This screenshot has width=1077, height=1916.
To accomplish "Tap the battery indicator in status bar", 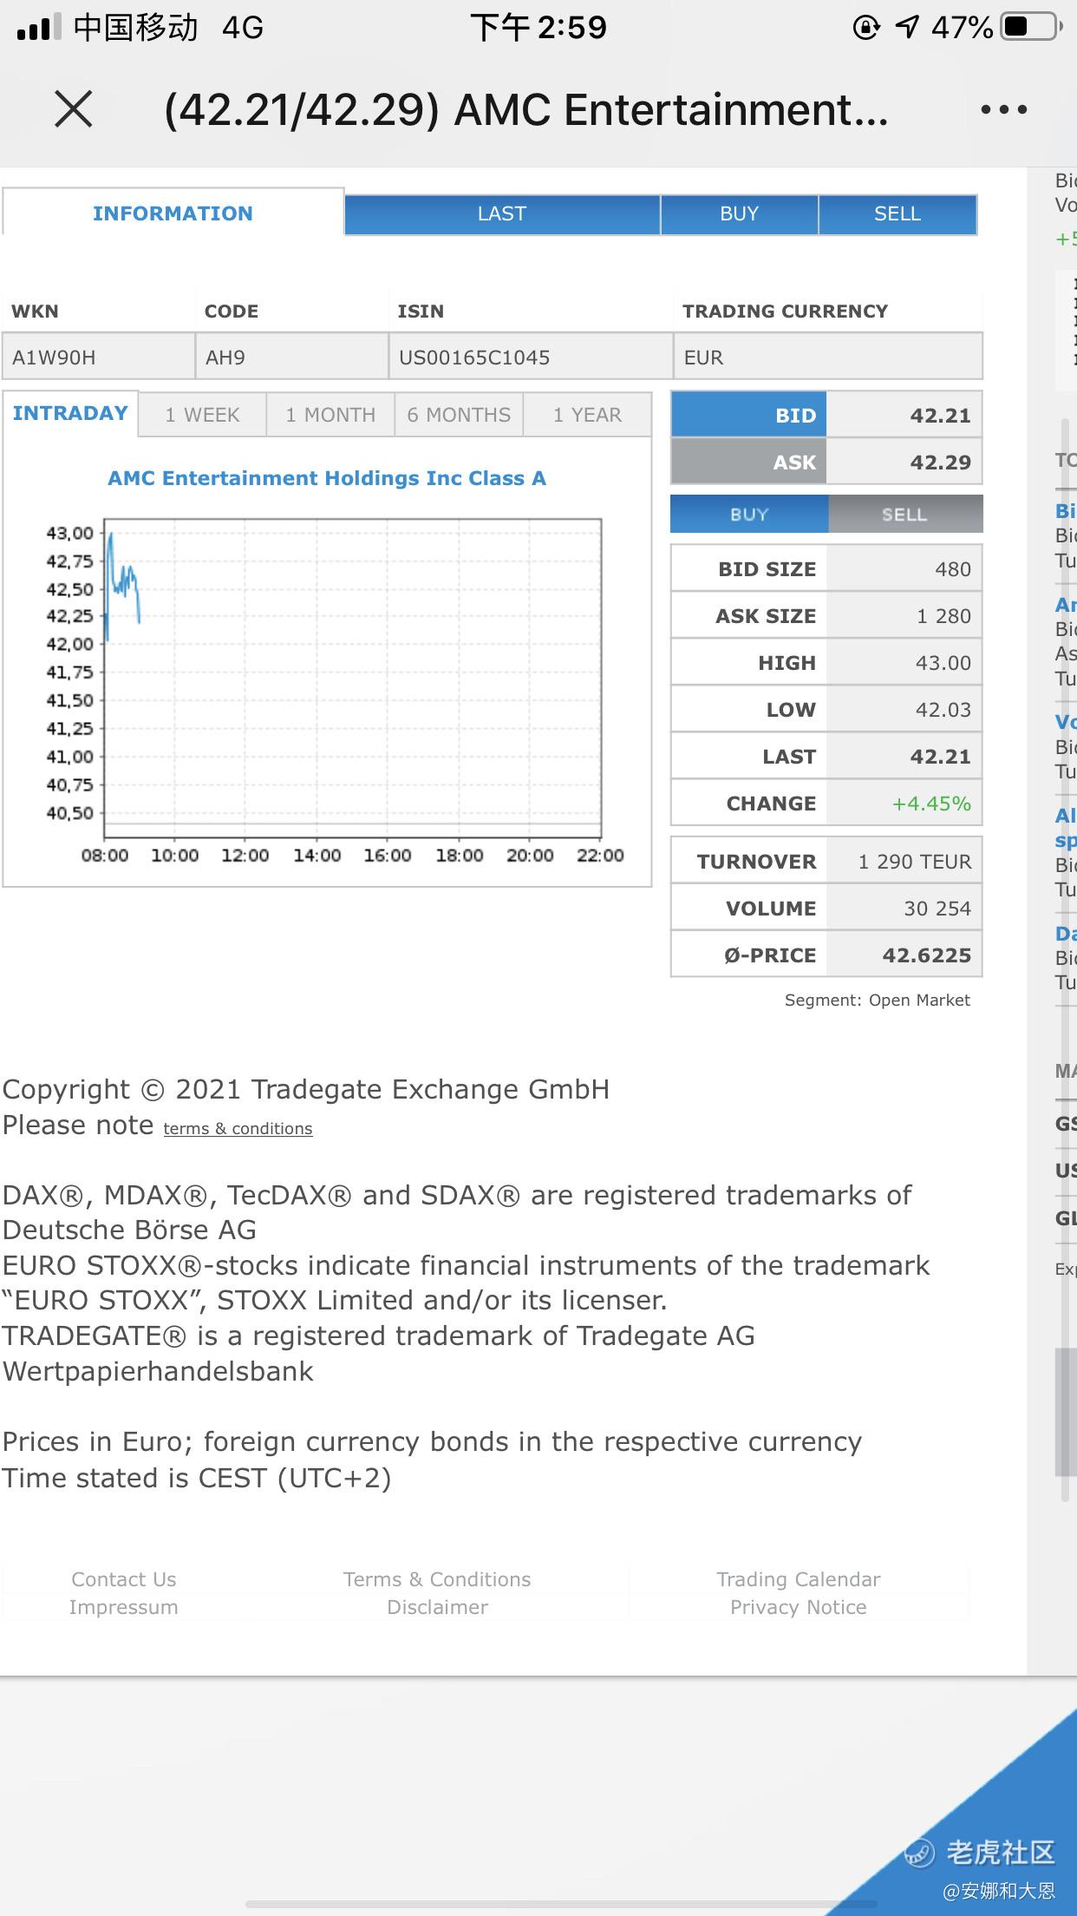I will click(1032, 27).
